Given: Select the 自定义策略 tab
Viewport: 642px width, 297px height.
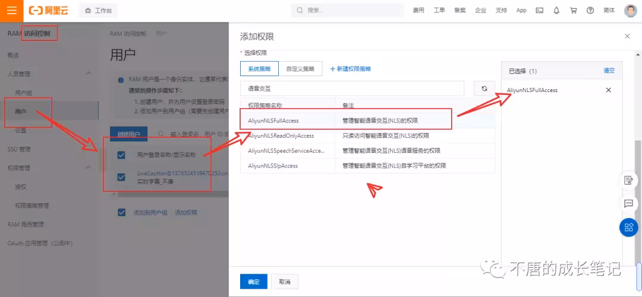Looking at the screenshot, I should (301, 69).
